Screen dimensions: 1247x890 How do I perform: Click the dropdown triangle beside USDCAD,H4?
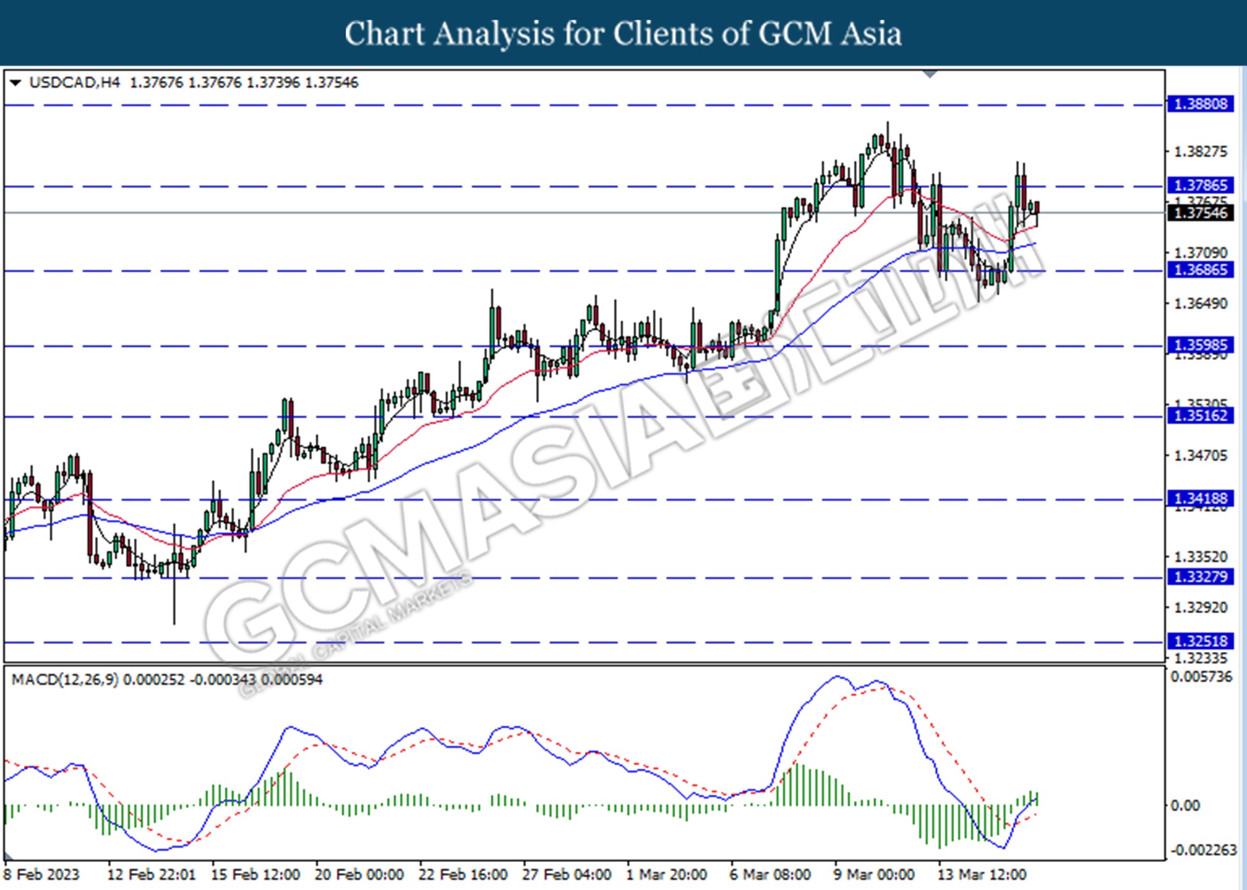(16, 82)
